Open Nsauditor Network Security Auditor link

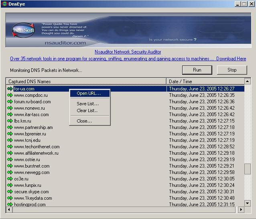[x=128, y=52]
